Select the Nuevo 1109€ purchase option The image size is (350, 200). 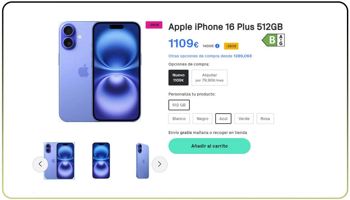point(178,77)
